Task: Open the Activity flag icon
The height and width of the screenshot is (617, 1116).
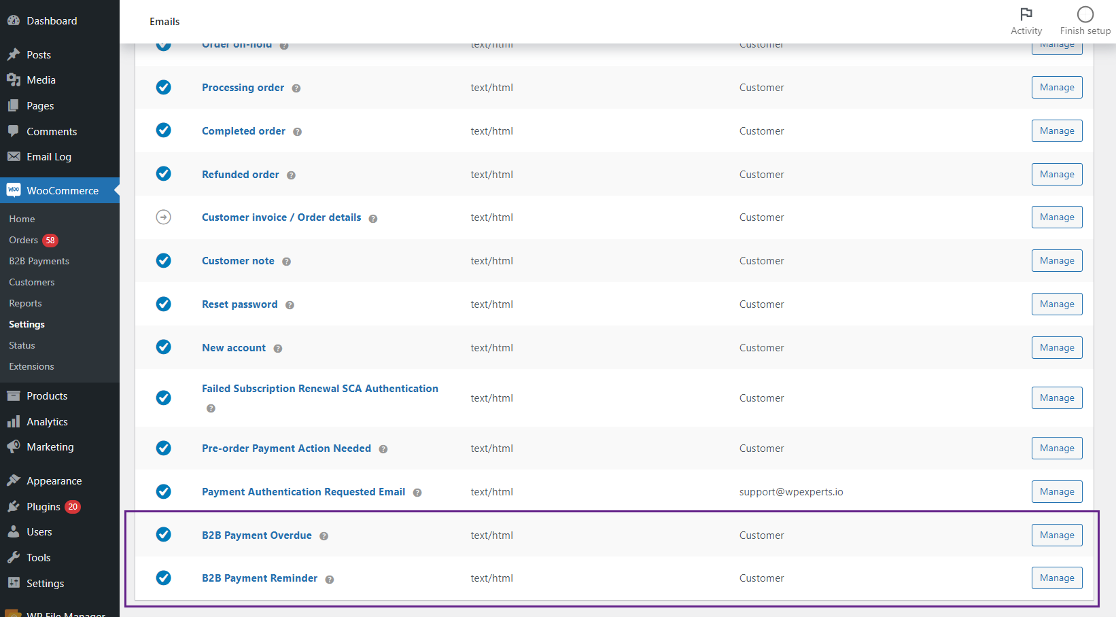Action: point(1026,14)
